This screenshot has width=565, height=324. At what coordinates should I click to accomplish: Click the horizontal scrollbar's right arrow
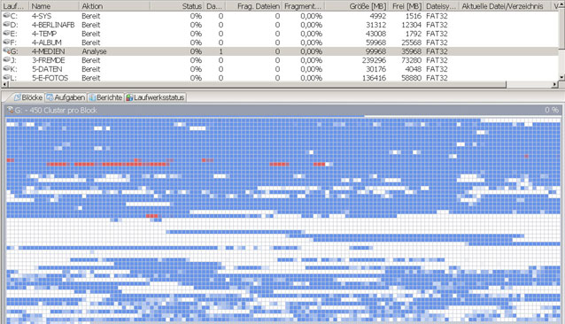point(554,84)
